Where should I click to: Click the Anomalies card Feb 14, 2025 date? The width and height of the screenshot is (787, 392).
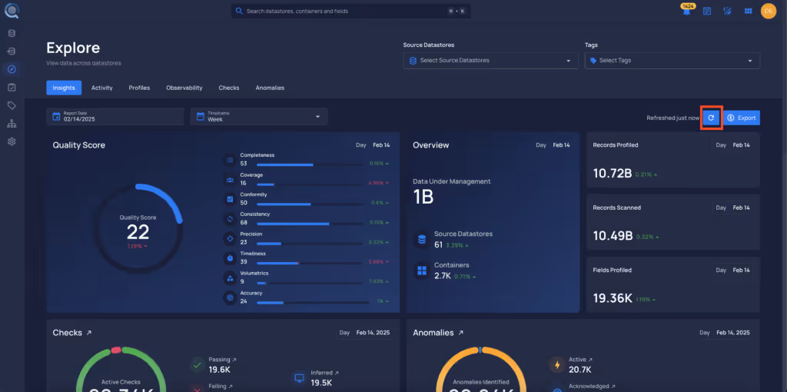(733, 333)
